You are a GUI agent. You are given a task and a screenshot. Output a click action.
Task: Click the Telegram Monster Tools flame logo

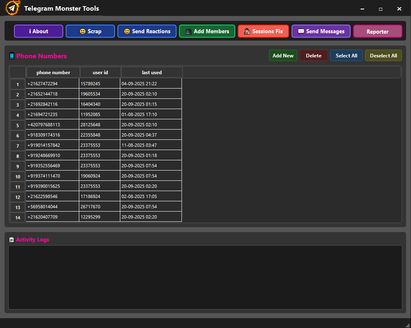(x=13, y=8)
